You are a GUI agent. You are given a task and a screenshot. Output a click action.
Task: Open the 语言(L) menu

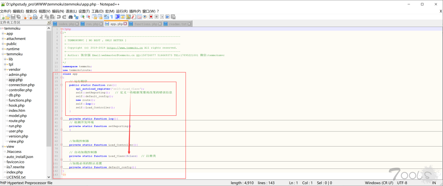tap(71, 11)
